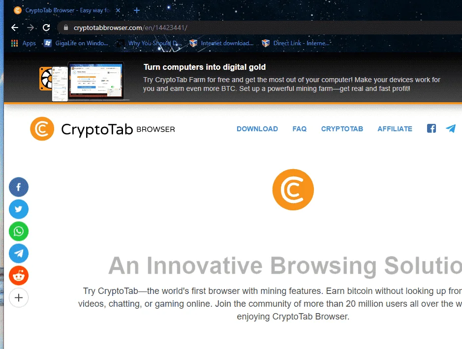462x349 pixels.
Task: Share via Twitter sidebar button
Action: (19, 209)
